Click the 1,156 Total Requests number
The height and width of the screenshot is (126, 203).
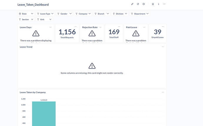(x=67, y=32)
